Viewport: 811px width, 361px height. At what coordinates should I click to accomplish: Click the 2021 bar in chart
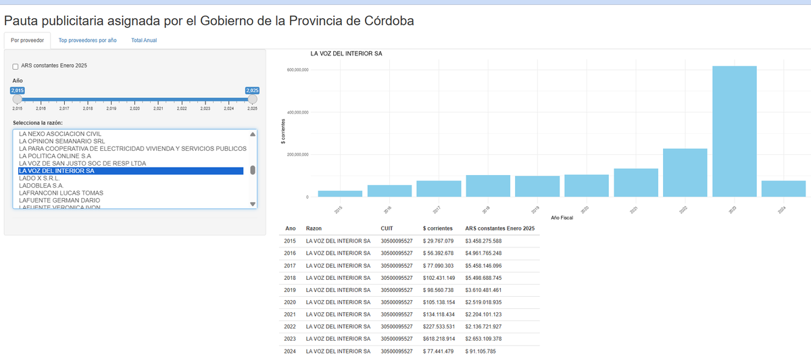(x=636, y=183)
